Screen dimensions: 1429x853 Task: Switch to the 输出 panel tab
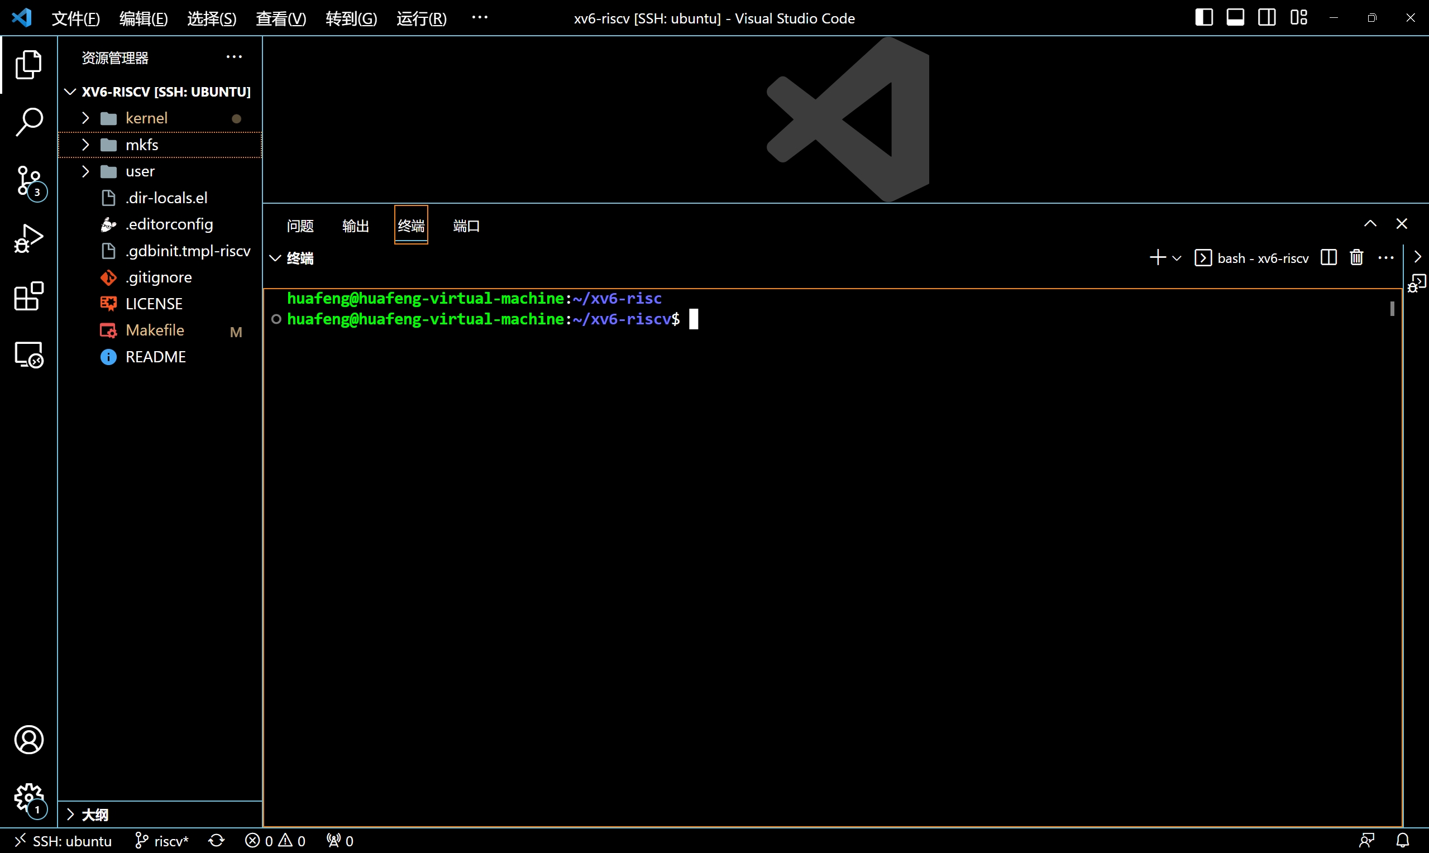click(355, 226)
